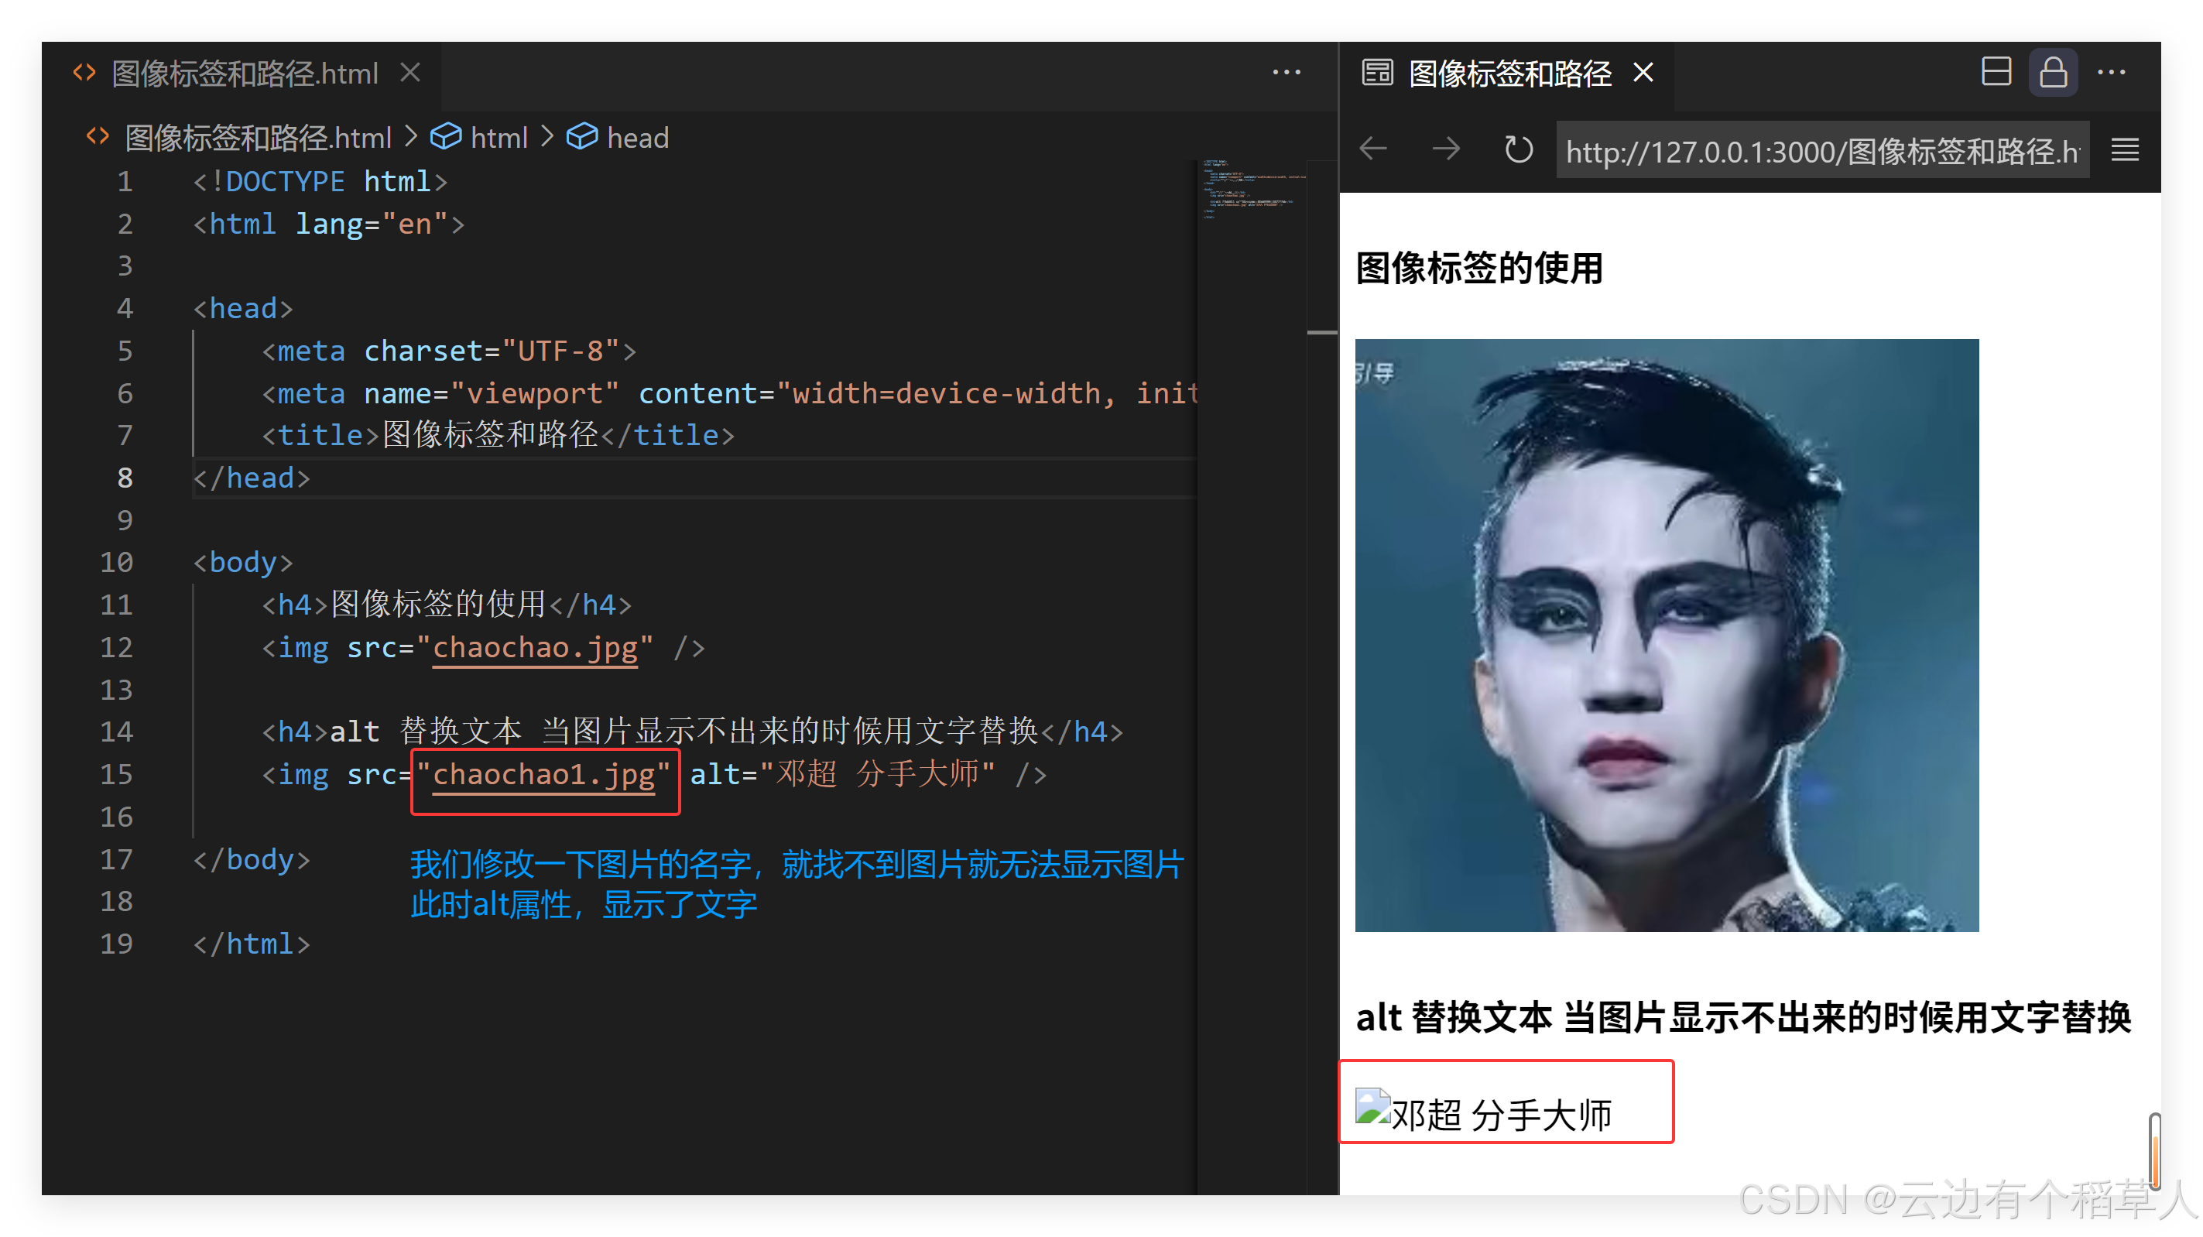Click the browser preview forward arrow

(1446, 149)
